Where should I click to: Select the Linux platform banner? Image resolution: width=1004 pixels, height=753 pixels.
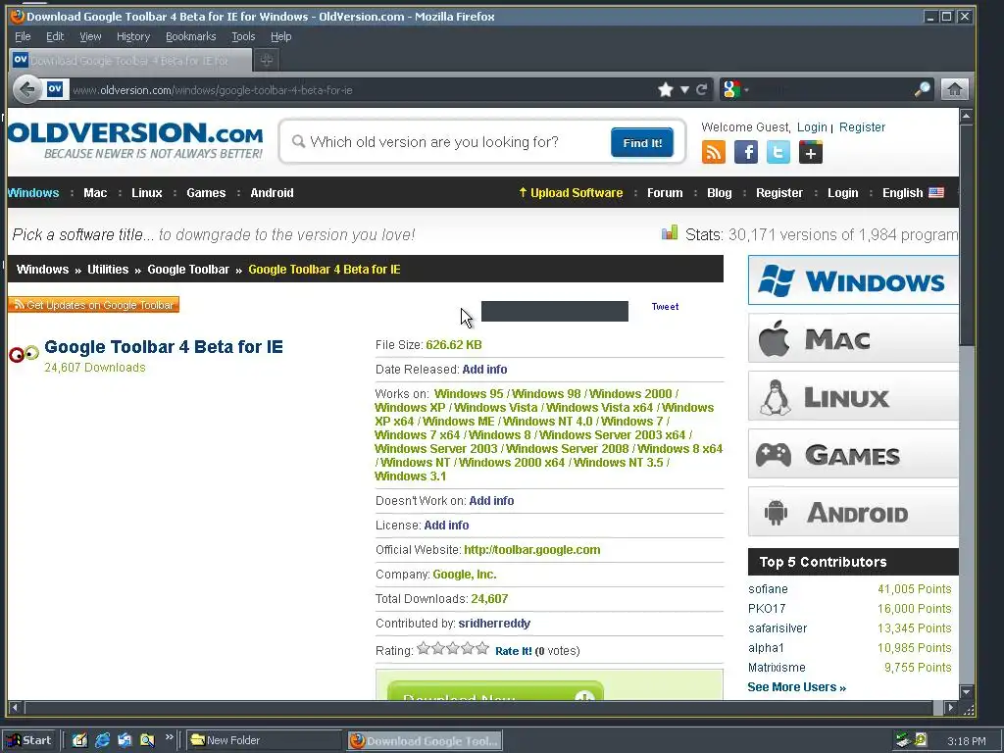click(853, 396)
